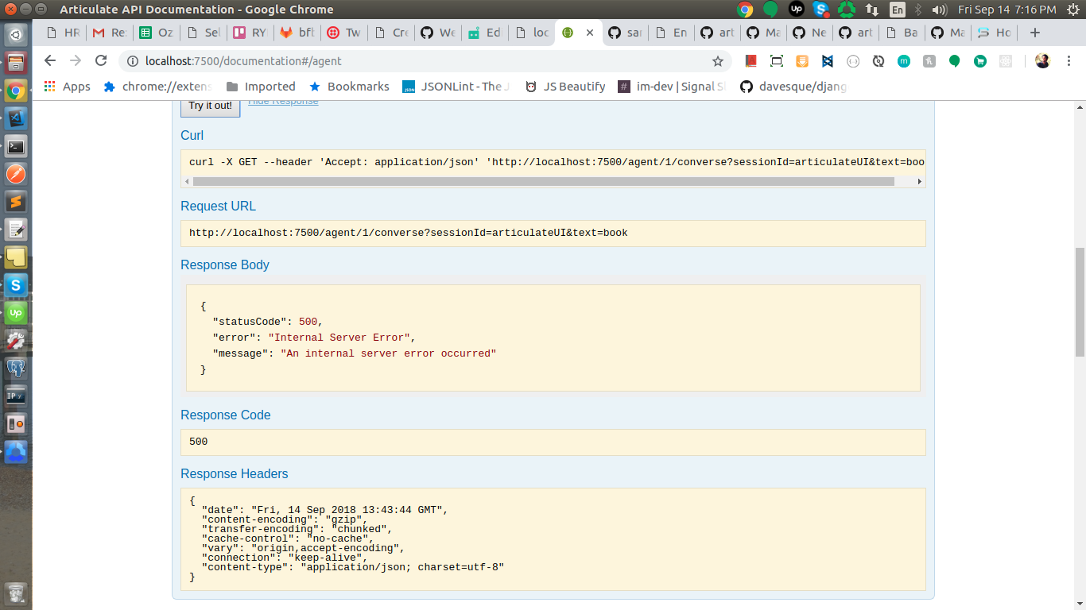This screenshot has height=610, width=1086.
Task: Open the davesque/django GitHub bookmark
Action: [793, 87]
